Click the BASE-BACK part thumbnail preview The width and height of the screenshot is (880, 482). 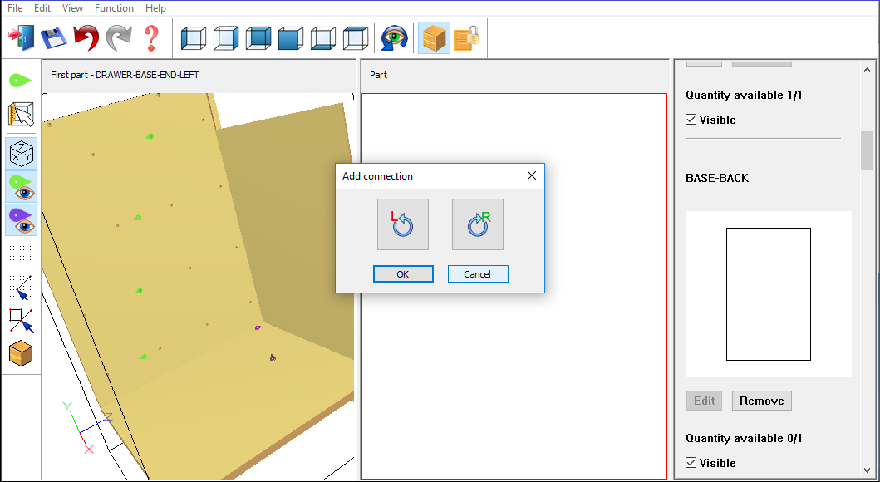(x=768, y=294)
